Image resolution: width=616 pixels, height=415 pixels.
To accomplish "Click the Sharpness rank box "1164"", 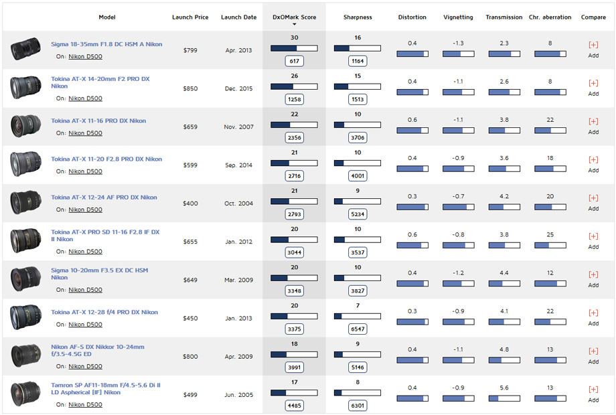I will [x=358, y=62].
